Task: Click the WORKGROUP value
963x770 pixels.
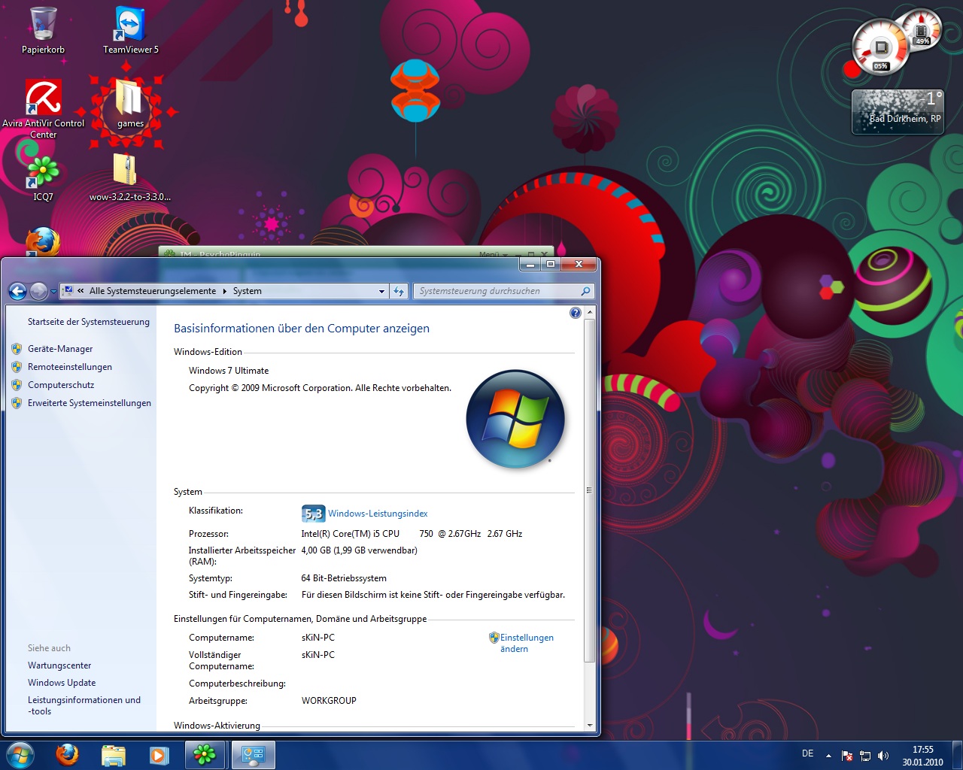Action: pyautogui.click(x=329, y=701)
